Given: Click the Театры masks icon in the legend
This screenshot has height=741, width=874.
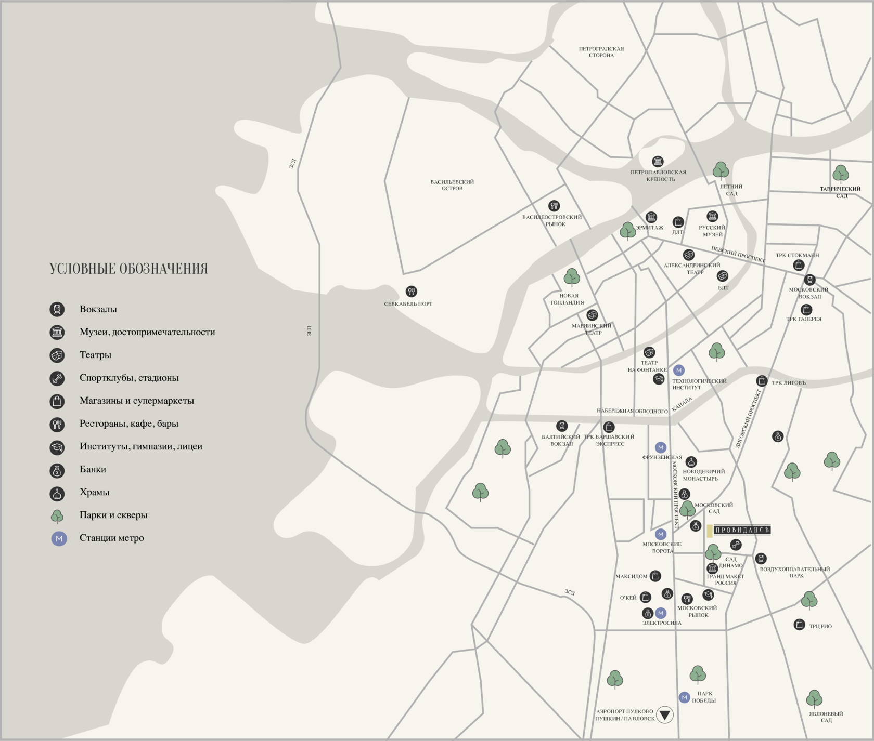Looking at the screenshot, I should (57, 355).
